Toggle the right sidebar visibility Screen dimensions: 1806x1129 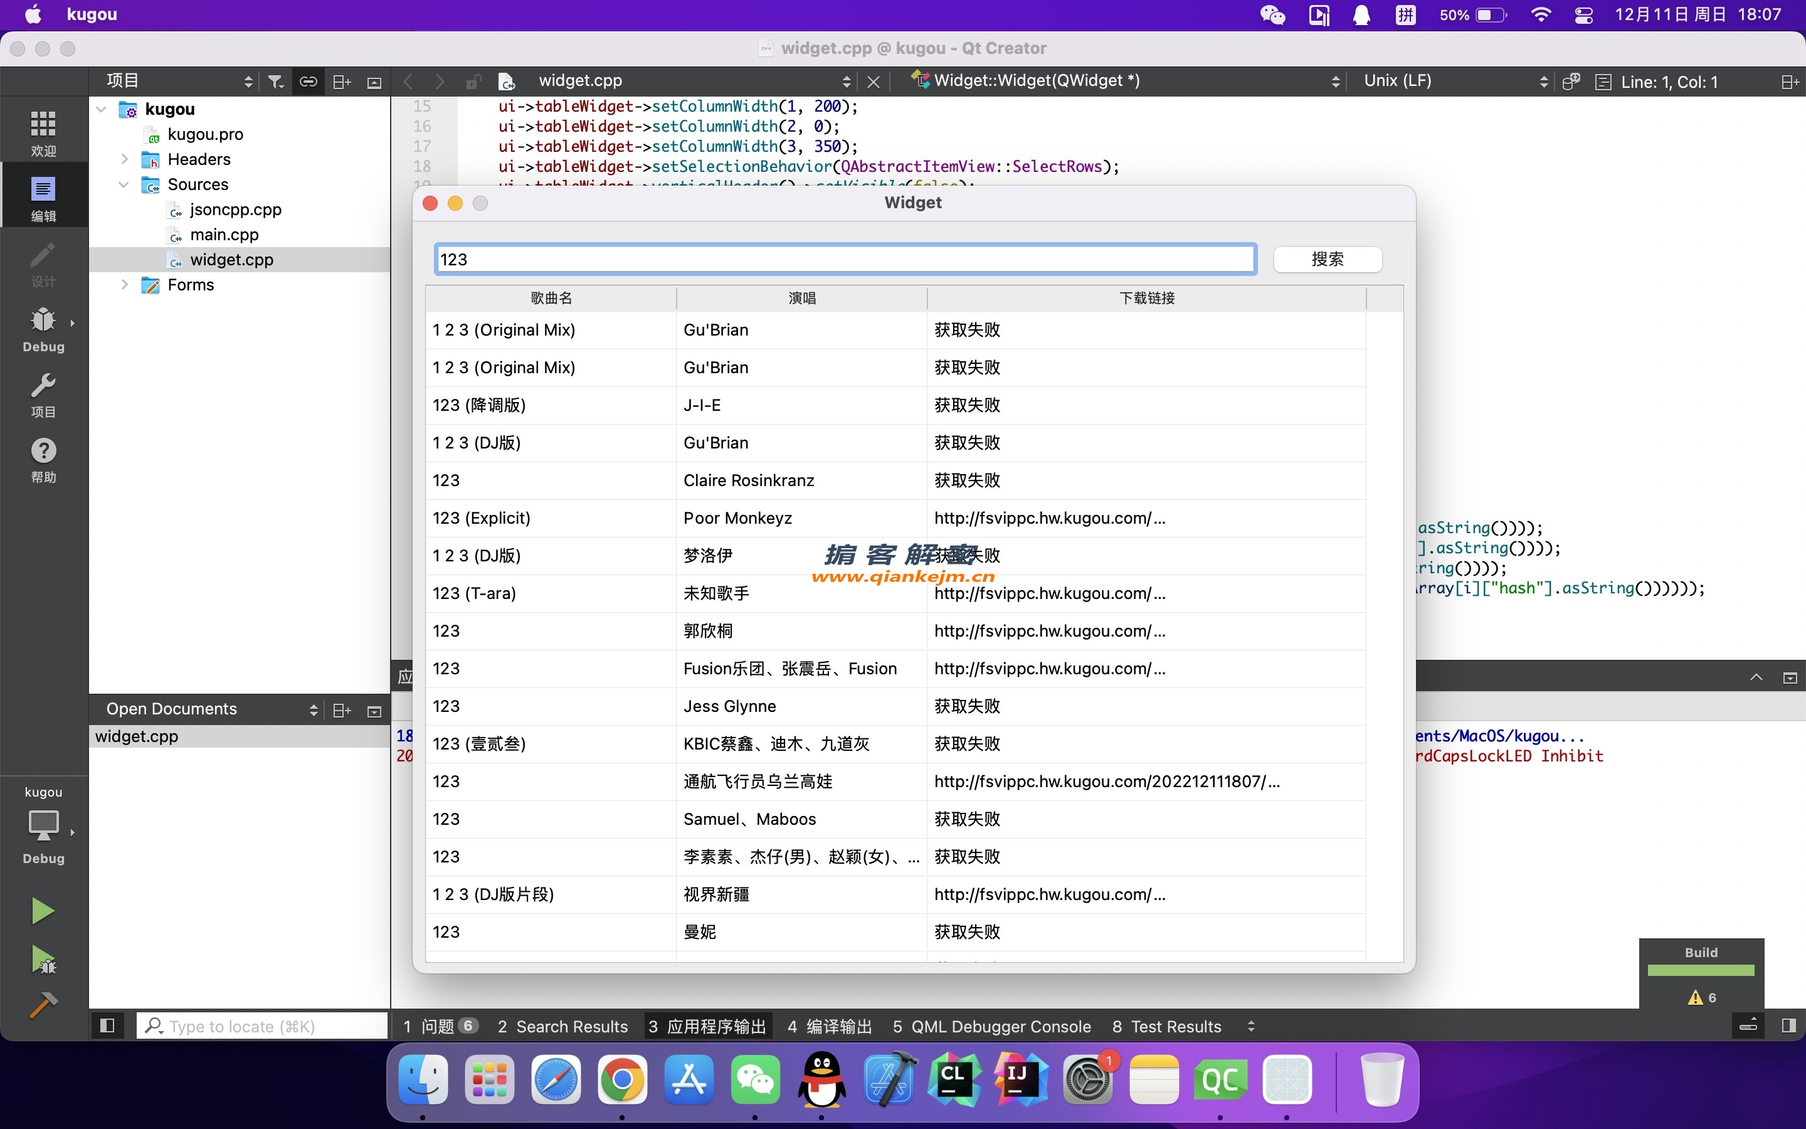[1789, 1026]
